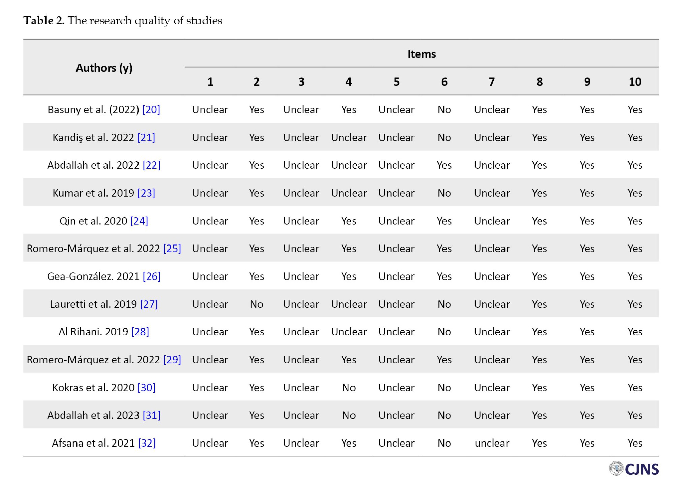
Task: Click item column header 10
Action: (635, 82)
